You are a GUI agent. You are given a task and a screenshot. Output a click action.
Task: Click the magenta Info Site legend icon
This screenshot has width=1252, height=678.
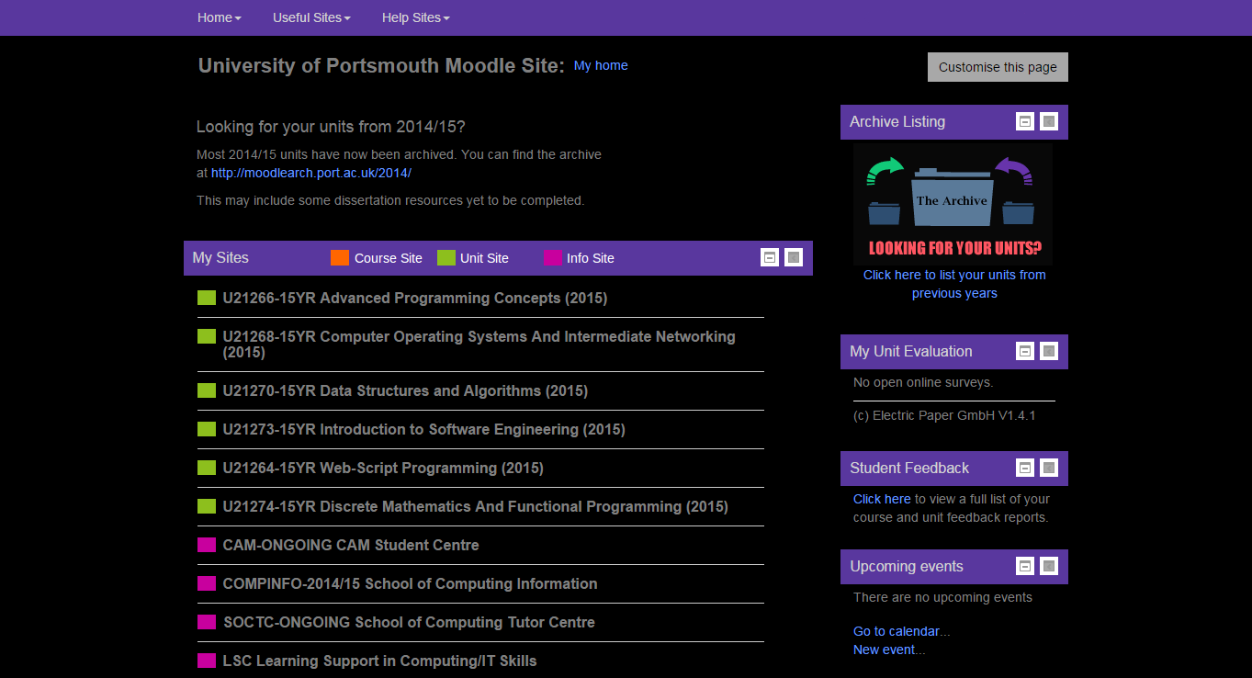[x=551, y=258]
